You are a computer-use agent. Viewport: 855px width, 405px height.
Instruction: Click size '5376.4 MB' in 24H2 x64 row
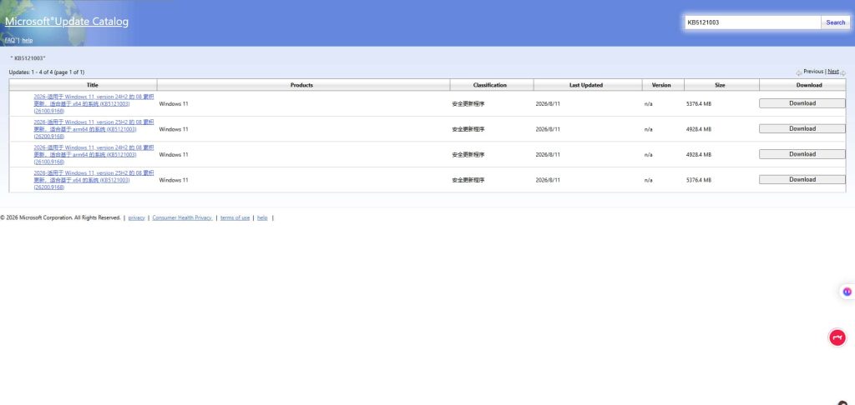click(699, 103)
